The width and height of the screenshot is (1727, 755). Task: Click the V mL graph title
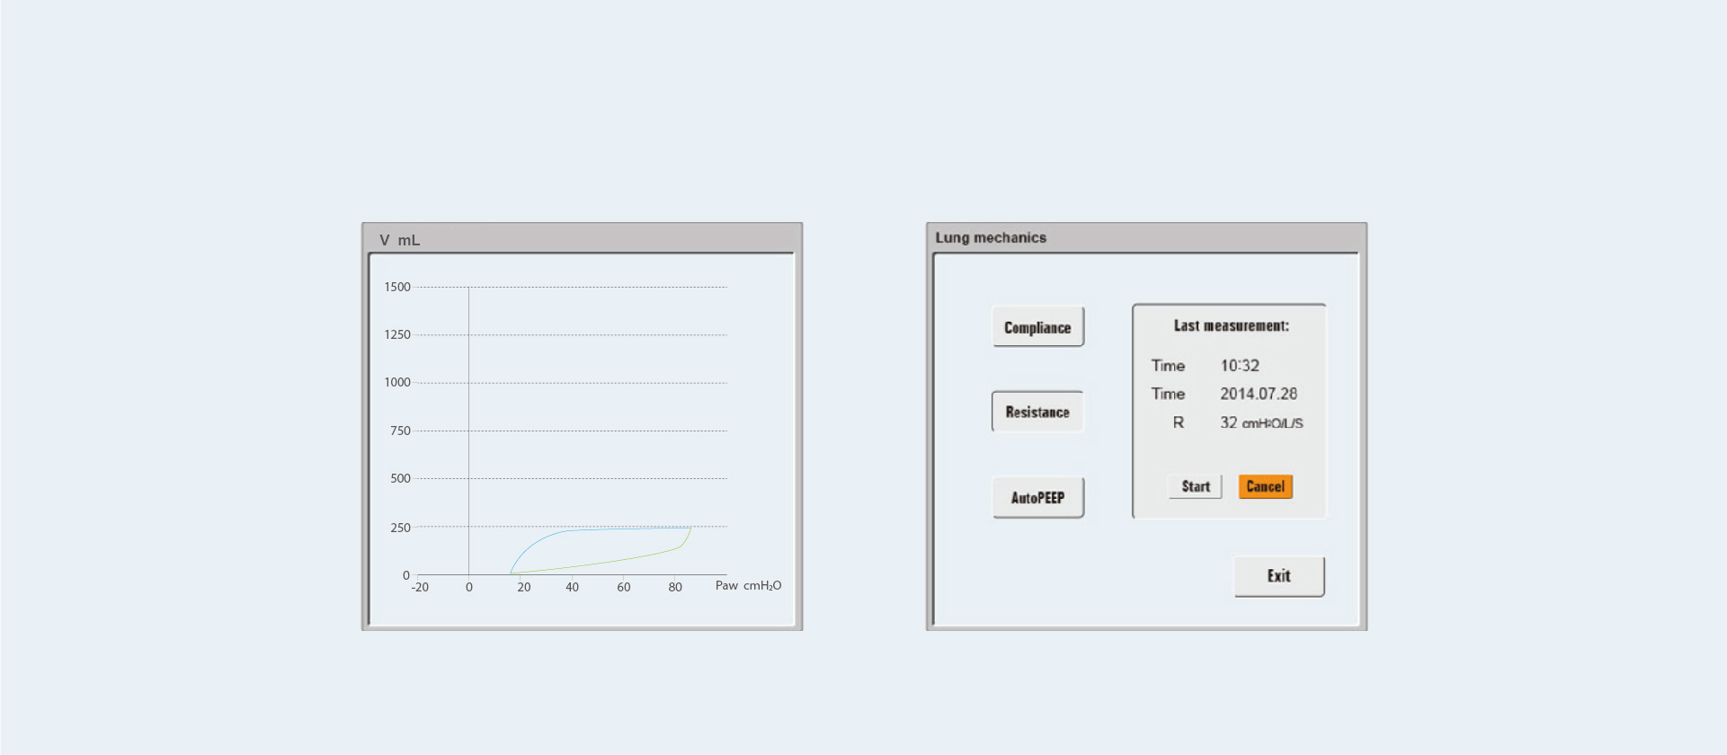pyautogui.click(x=399, y=240)
